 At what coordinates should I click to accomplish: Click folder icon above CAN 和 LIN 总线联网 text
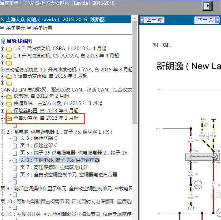(9, 83)
